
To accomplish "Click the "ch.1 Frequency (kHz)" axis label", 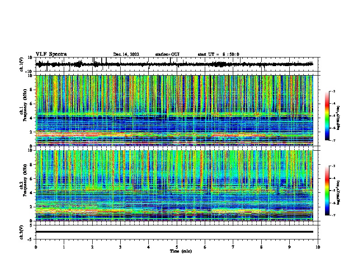I will coord(23,105).
